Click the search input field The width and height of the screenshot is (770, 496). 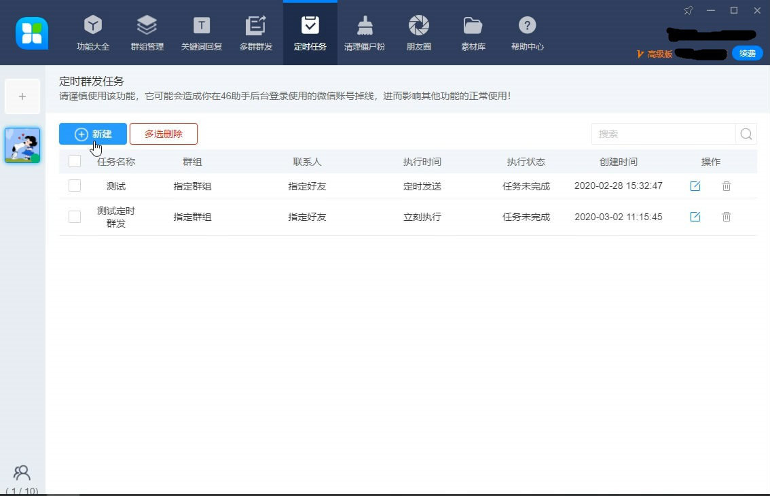point(662,134)
